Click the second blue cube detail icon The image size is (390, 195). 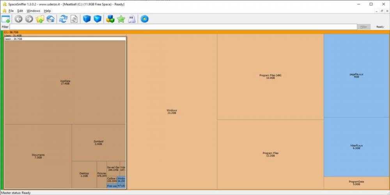coord(97,19)
